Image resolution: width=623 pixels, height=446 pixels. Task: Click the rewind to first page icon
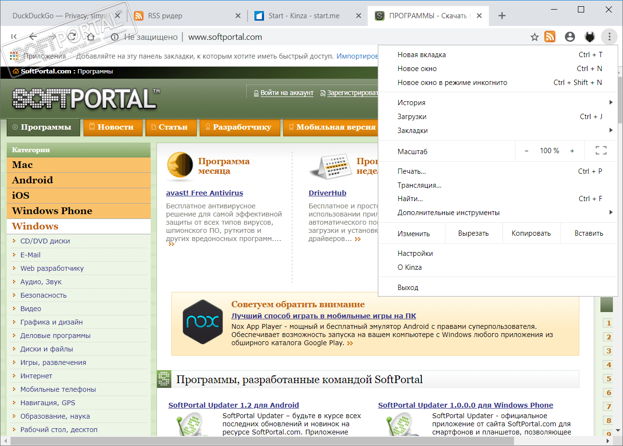point(14,36)
